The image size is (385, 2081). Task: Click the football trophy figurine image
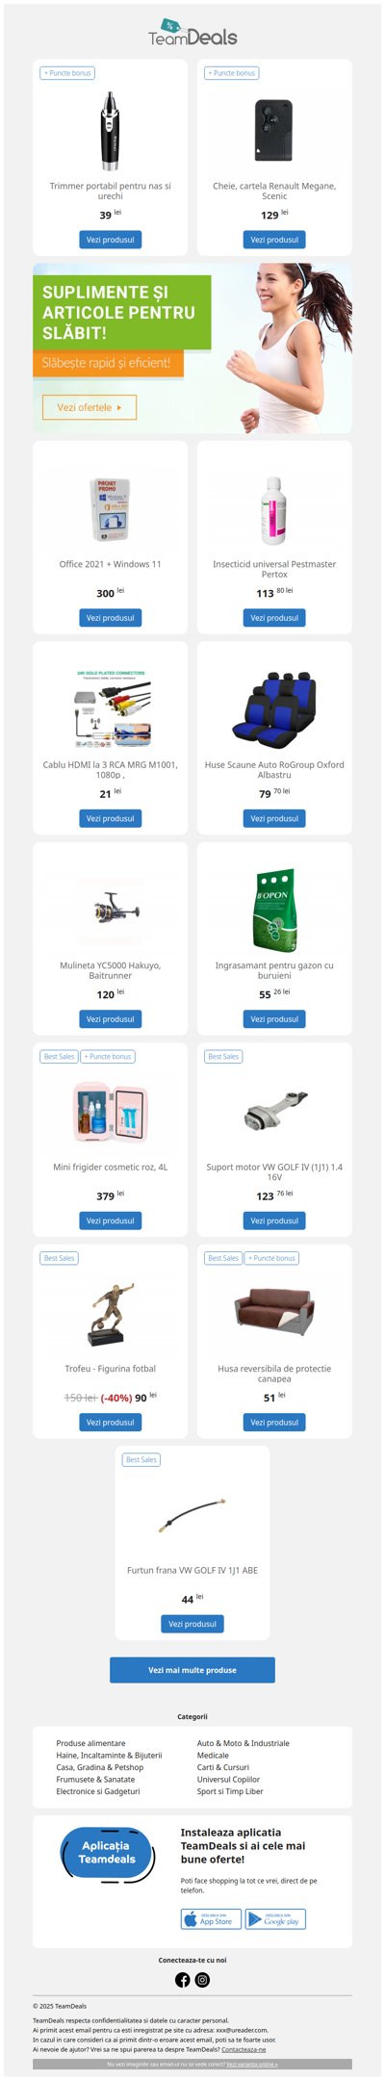[110, 1314]
